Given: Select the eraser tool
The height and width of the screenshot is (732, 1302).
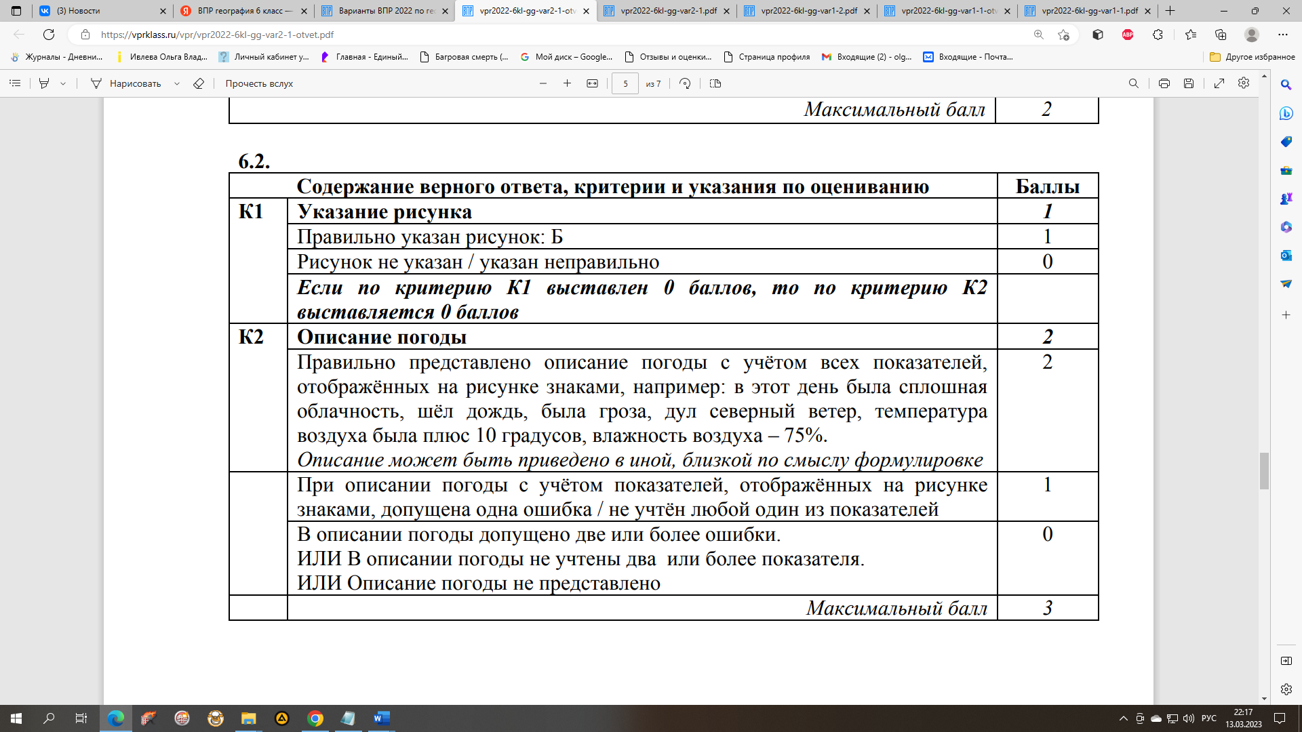Looking at the screenshot, I should click(x=199, y=83).
